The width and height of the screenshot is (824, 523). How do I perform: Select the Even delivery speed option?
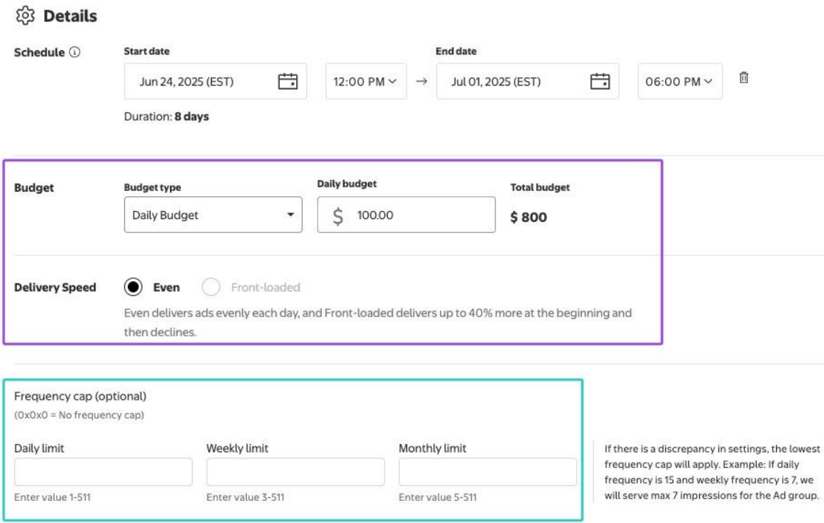pos(134,287)
